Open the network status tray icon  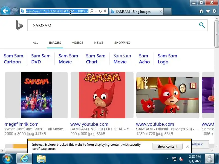174,159
